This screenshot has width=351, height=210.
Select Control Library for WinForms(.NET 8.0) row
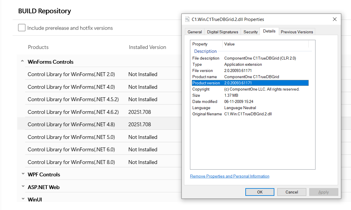click(99, 162)
